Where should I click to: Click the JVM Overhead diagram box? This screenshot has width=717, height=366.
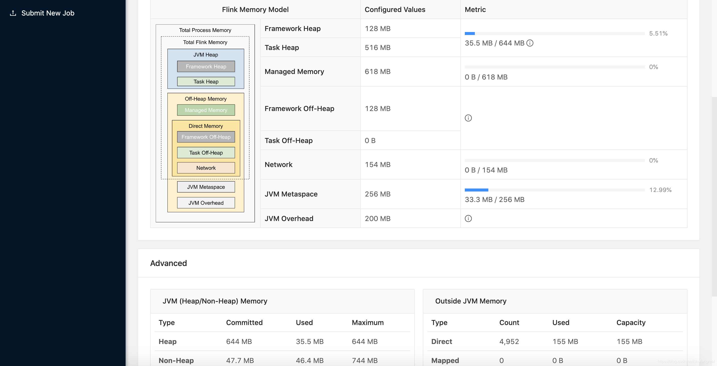[x=206, y=203]
